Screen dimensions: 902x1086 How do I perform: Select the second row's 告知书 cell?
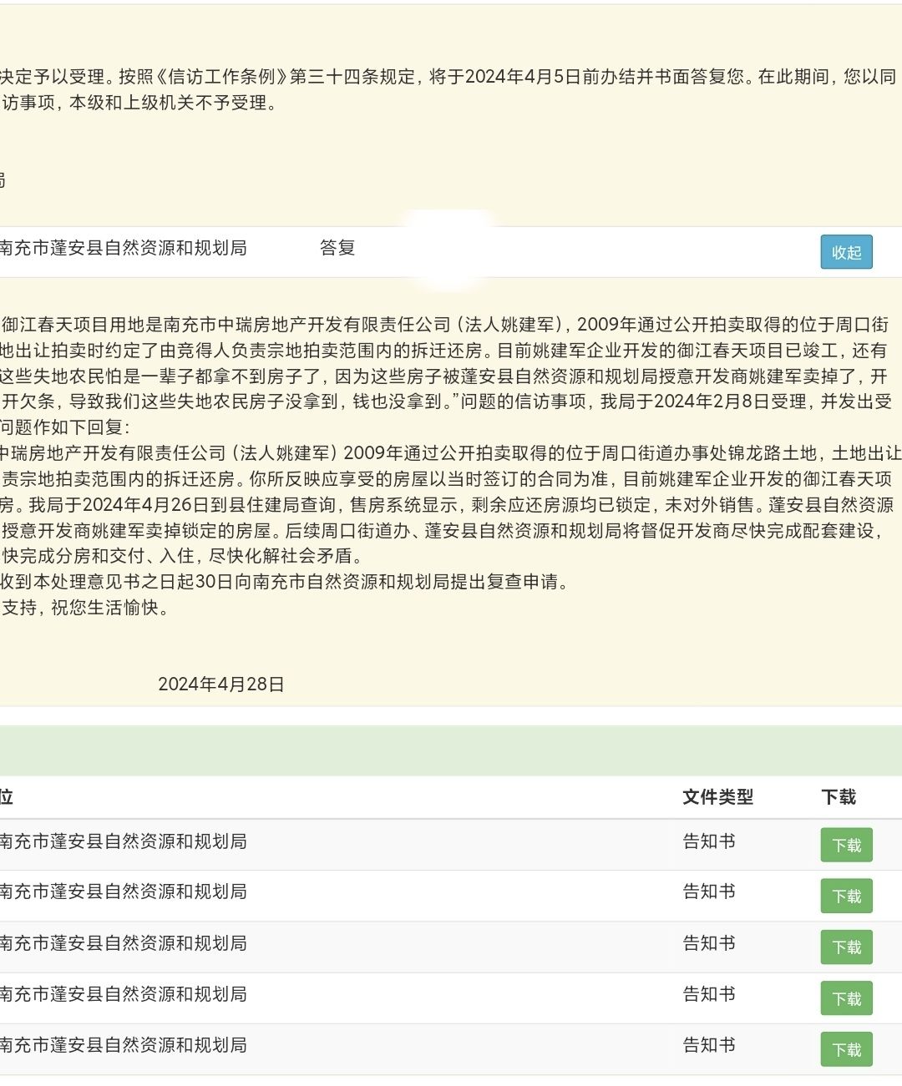pos(709,892)
